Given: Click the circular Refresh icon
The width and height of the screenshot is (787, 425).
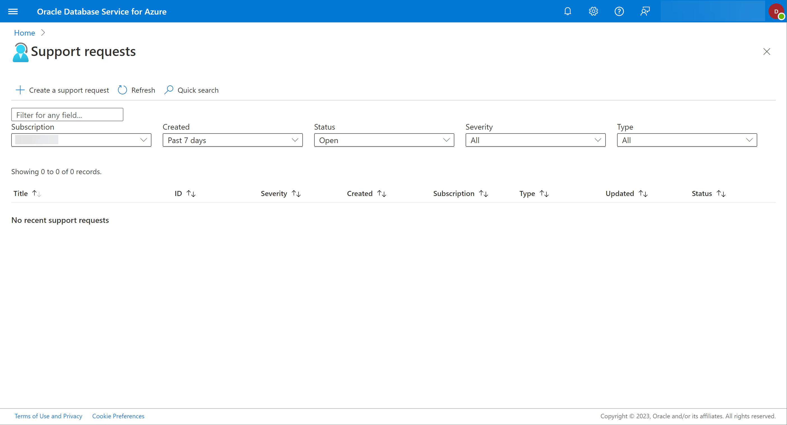Looking at the screenshot, I should tap(122, 90).
